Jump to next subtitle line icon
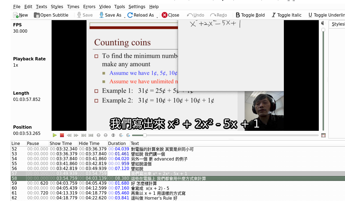This screenshot has width=345, height=201. tap(91, 135)
